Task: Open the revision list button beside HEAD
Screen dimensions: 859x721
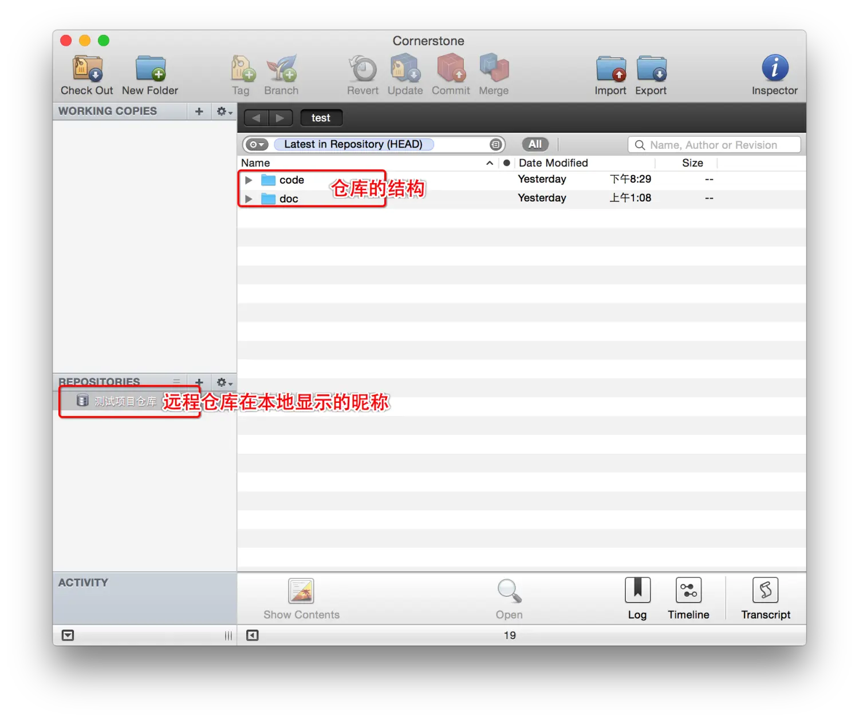Action: point(496,145)
